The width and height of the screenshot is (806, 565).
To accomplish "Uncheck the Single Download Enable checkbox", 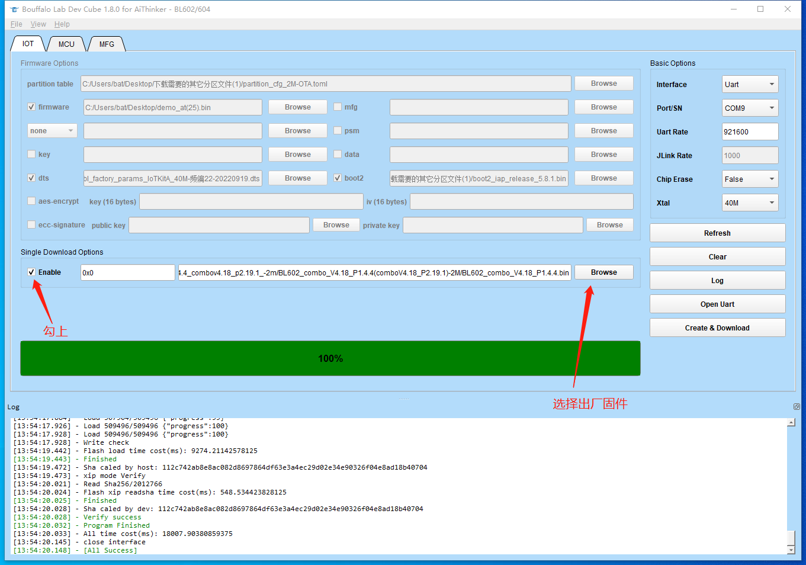I will (31, 272).
